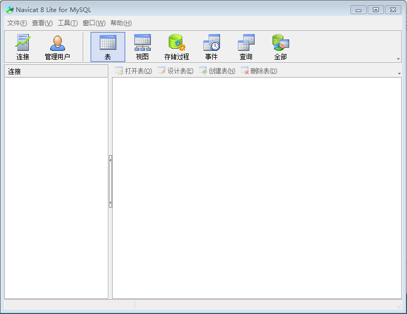The height and width of the screenshot is (314, 407).
Task: Open 存储过程 (Stored Procedure) icon
Action: [x=177, y=47]
